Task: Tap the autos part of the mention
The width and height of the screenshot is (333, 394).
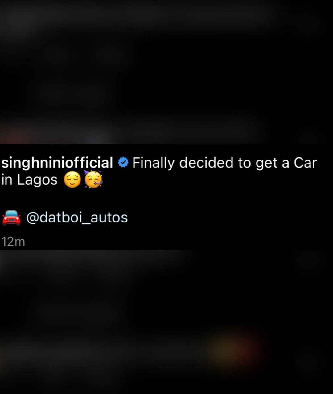Action: point(109,218)
